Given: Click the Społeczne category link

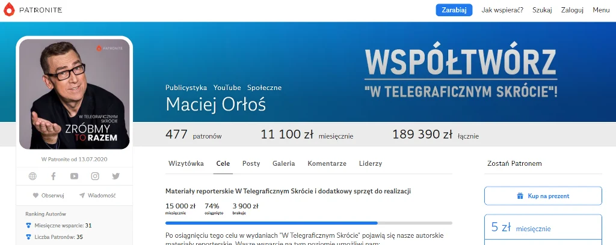Looking at the screenshot, I should 265,88.
